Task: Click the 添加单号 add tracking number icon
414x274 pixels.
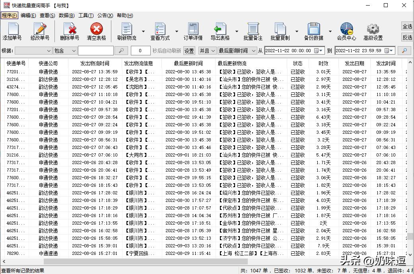Action: (x=13, y=30)
